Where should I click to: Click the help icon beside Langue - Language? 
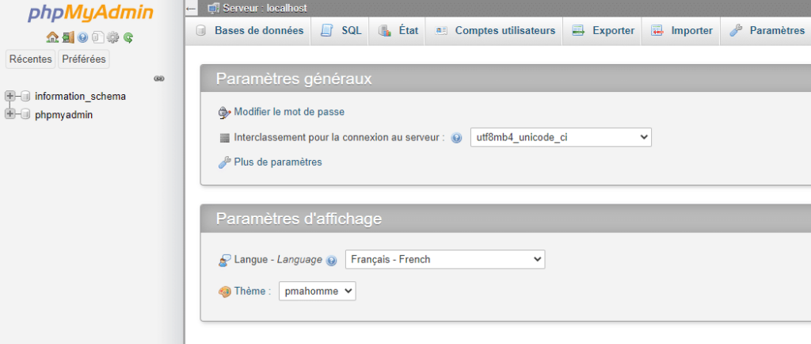tap(332, 260)
